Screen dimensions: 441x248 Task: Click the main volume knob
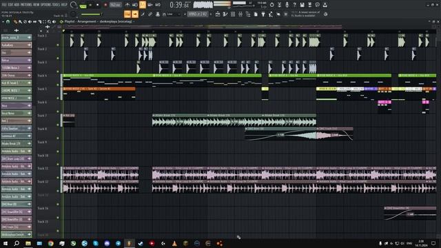(x=74, y=5)
